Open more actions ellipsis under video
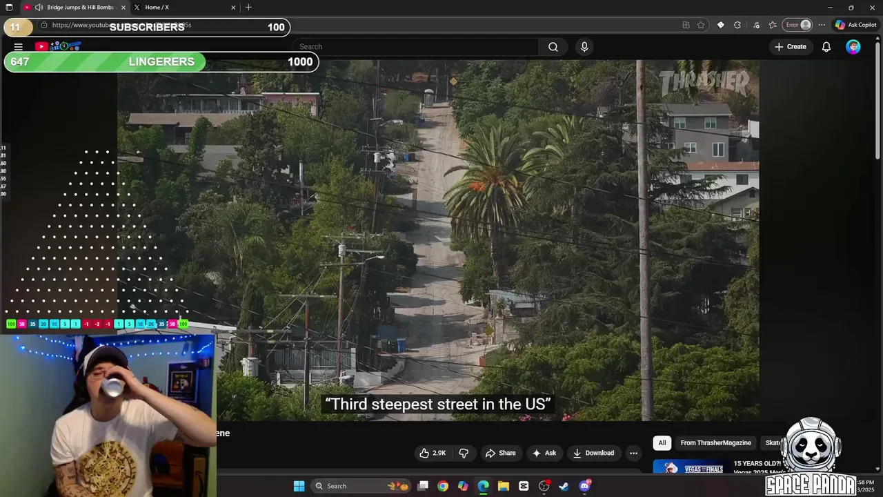Screen dimensions: 883x497 633,453
